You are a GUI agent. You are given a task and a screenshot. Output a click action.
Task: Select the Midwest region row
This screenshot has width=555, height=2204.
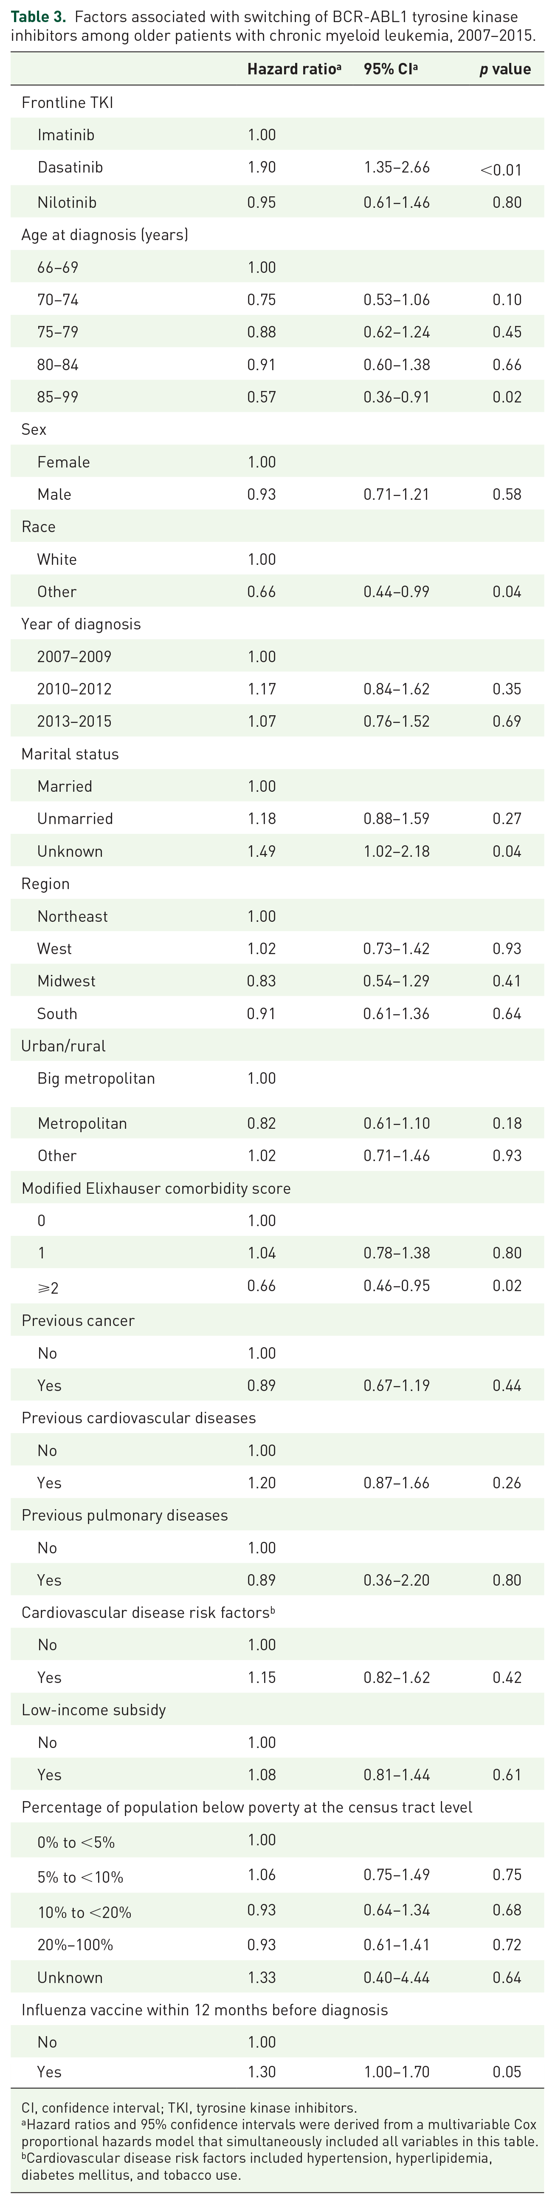[x=277, y=981]
